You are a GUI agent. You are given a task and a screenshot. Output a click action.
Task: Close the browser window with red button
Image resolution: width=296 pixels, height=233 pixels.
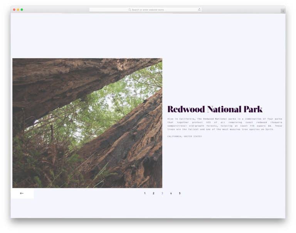[14, 10]
